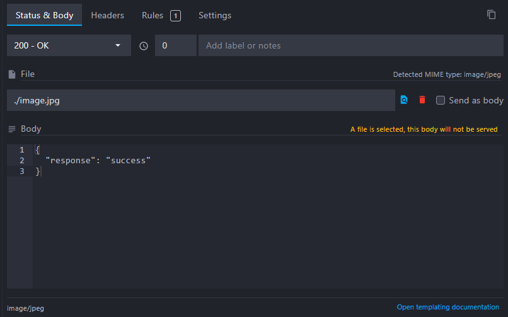
Task: Enable the Send as body checkbox
Action: click(x=441, y=100)
